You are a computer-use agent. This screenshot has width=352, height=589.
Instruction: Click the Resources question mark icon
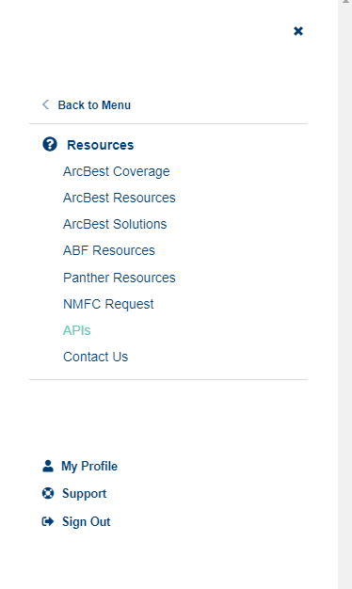click(50, 144)
